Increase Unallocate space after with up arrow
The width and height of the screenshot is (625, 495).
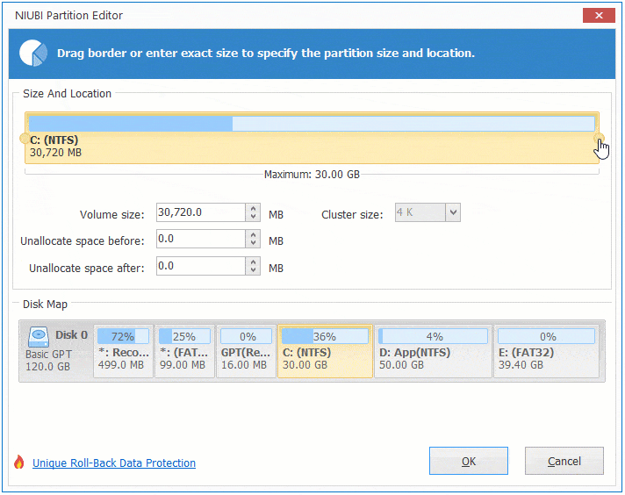coord(254,262)
